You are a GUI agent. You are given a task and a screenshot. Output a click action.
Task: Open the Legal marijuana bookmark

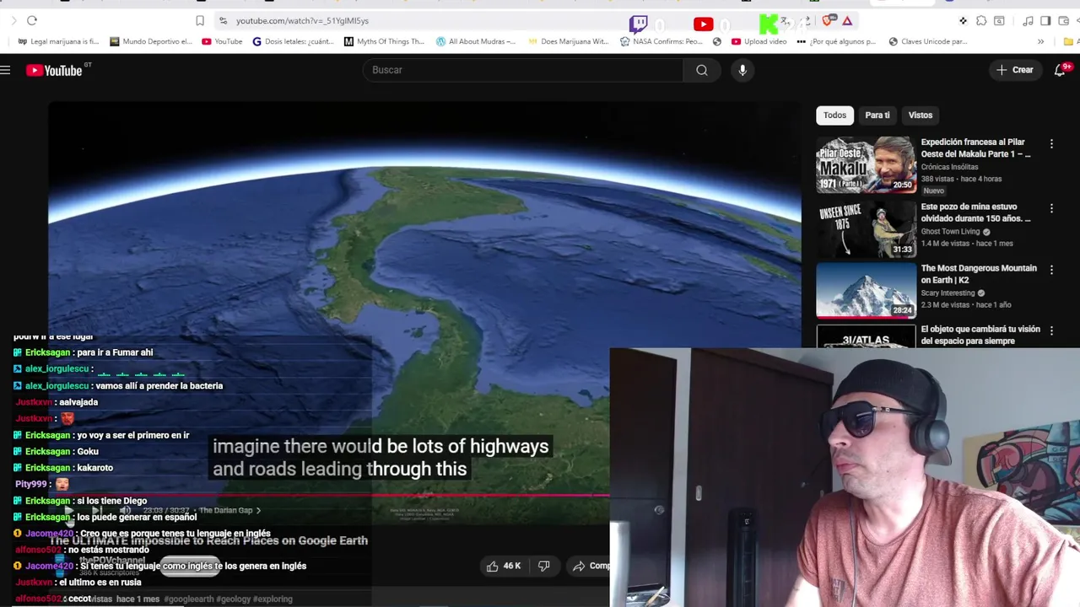click(57, 41)
